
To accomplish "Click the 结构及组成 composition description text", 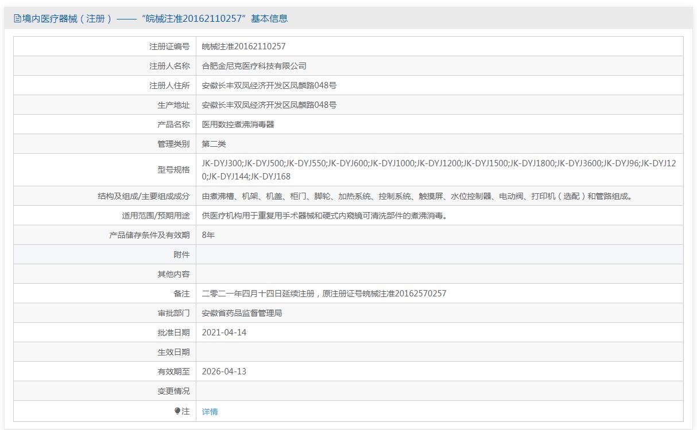I will pos(417,196).
